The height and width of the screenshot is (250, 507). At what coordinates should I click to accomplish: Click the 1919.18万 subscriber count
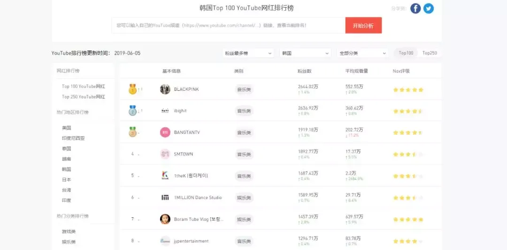tap(308, 129)
